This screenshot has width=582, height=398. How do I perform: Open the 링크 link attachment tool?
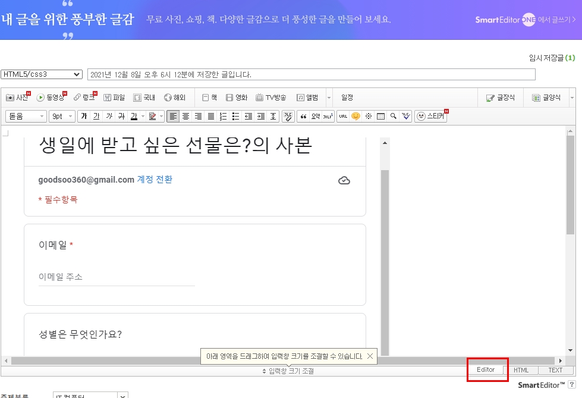tap(84, 98)
